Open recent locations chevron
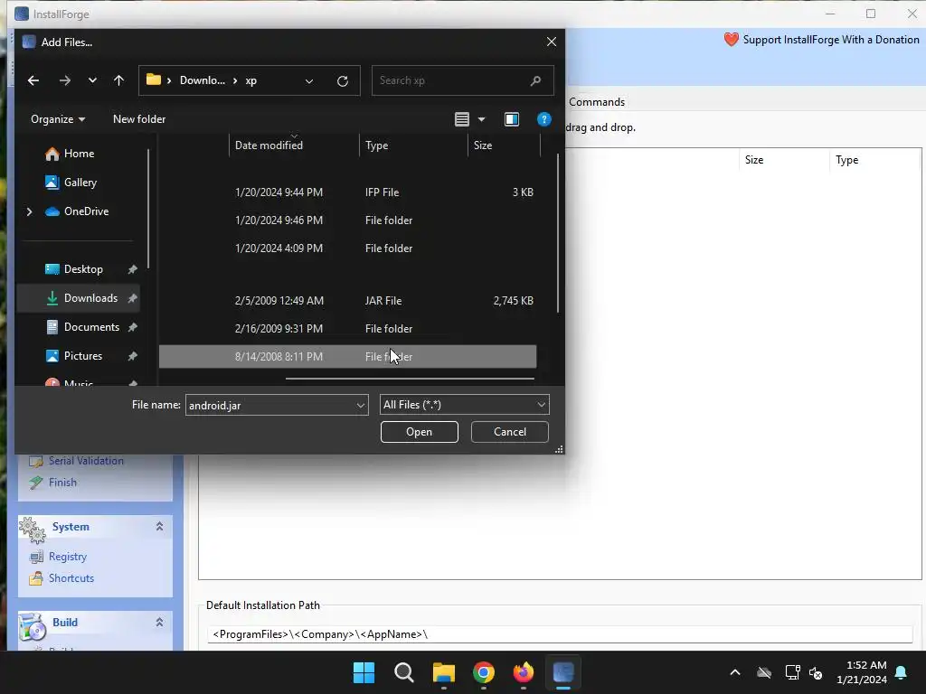This screenshot has width=926, height=694. pyautogui.click(x=92, y=80)
